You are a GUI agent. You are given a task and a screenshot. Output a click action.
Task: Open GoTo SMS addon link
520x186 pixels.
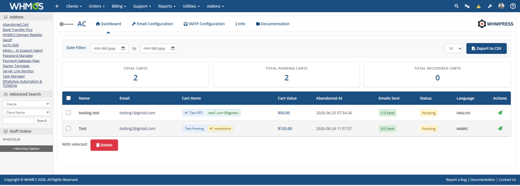click(x=11, y=45)
